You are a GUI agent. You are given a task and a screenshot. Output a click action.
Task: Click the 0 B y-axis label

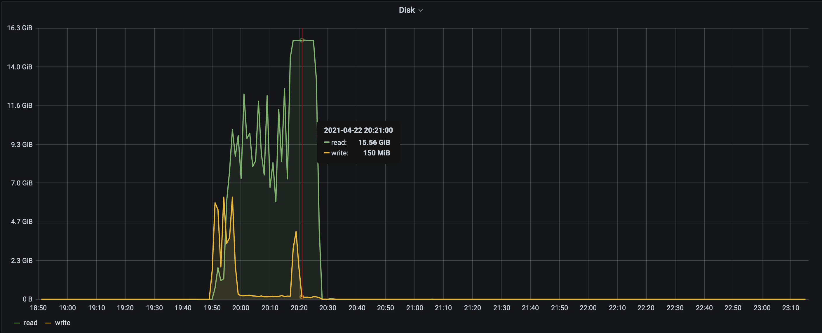pyautogui.click(x=27, y=299)
